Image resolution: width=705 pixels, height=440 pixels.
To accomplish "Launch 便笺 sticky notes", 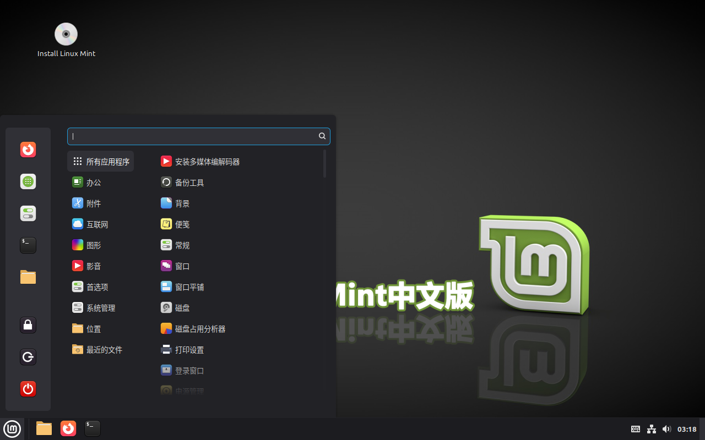I will (239, 224).
